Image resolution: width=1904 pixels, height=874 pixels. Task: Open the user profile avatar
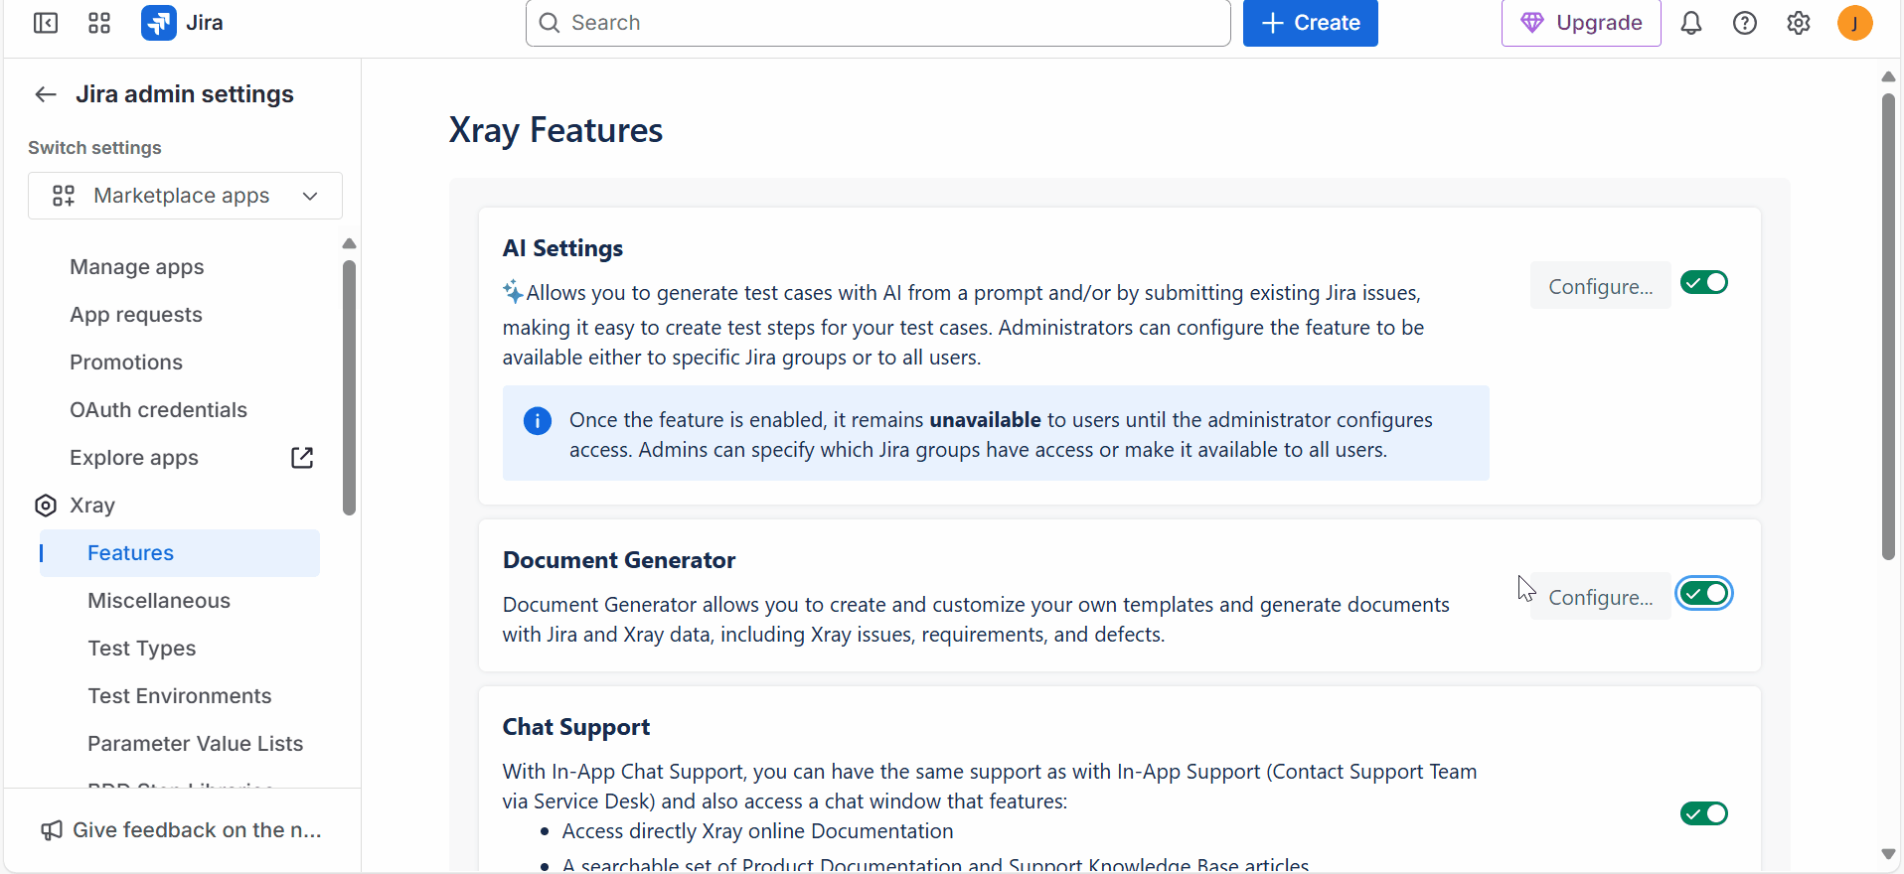pos(1854,23)
